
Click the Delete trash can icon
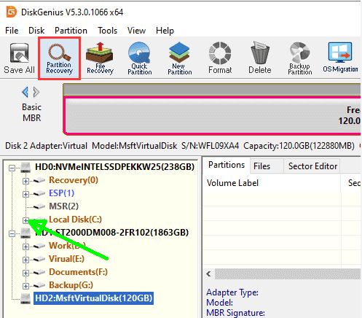pyautogui.click(x=260, y=58)
